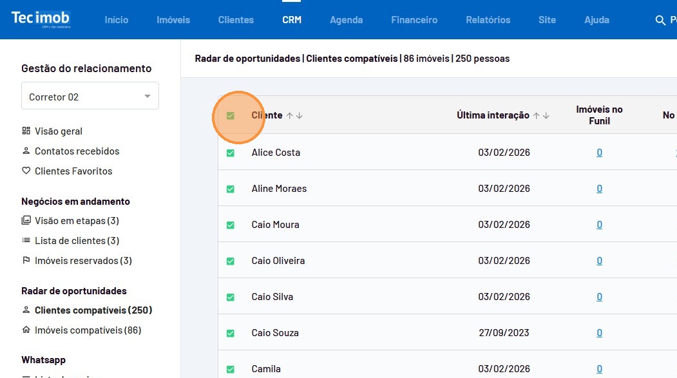Switch to the Imóveis menu
This screenshot has height=378, width=677.
click(x=173, y=20)
